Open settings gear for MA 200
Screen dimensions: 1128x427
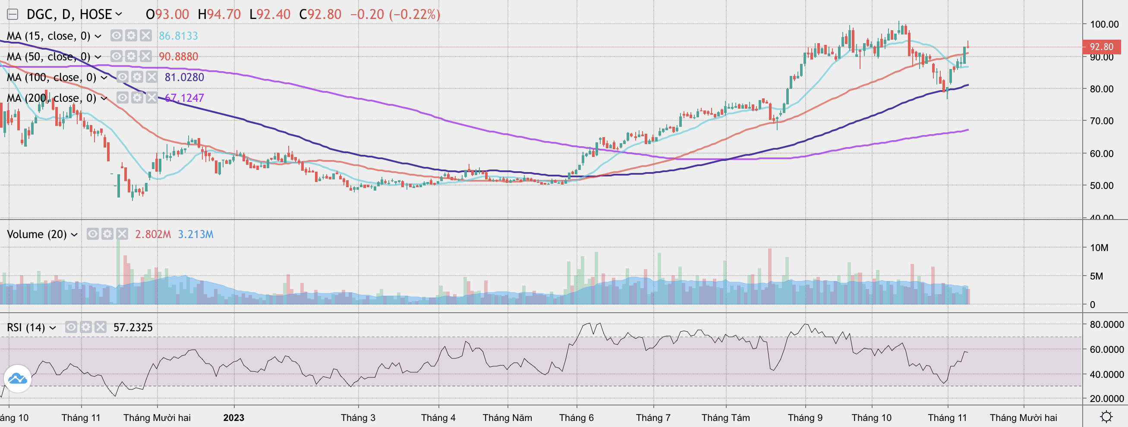(137, 97)
